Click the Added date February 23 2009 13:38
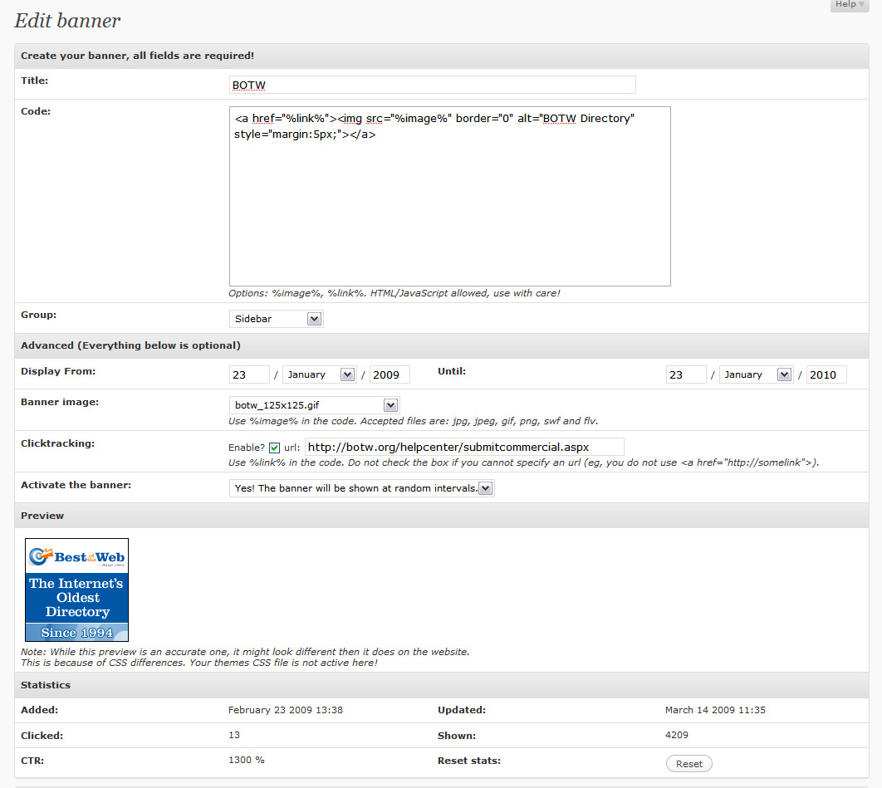Screen dimensions: 882x788 [285, 710]
